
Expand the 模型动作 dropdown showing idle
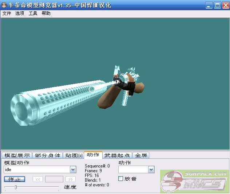pyautogui.click(x=72, y=170)
